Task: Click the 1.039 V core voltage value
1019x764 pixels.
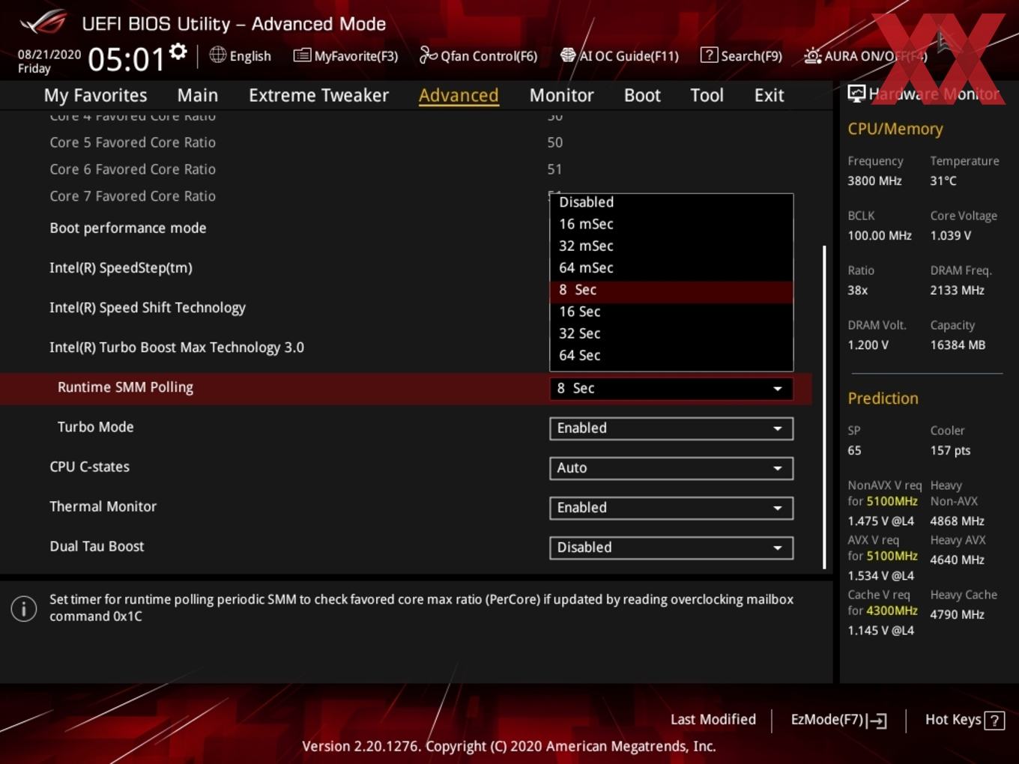Action: point(951,235)
